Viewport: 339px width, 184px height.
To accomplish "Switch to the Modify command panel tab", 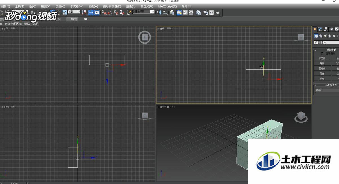I will pyautogui.click(x=320, y=29).
